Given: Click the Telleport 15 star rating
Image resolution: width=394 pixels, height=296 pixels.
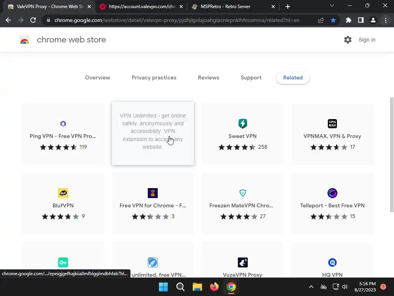Looking at the screenshot, I should click(x=332, y=217).
